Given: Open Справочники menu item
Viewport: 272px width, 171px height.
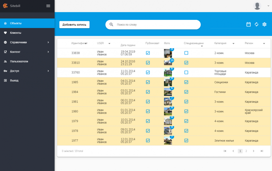Looking at the screenshot, I should pyautogui.click(x=27, y=42).
